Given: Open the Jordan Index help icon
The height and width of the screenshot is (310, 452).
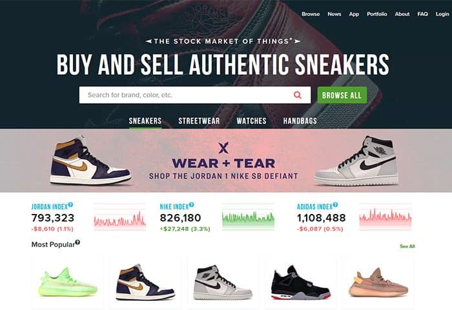Looking at the screenshot, I should click(70, 205).
